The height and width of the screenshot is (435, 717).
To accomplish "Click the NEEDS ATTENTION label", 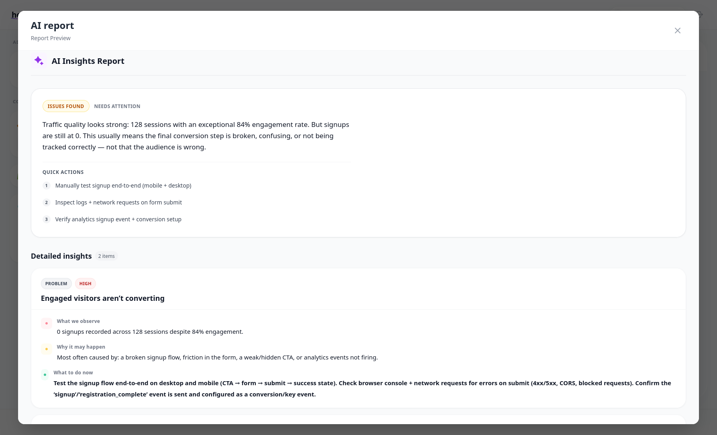I will (x=117, y=106).
